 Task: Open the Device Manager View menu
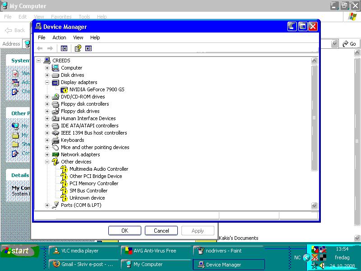(78, 37)
